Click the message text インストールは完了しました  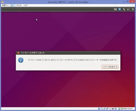click(39, 60)
